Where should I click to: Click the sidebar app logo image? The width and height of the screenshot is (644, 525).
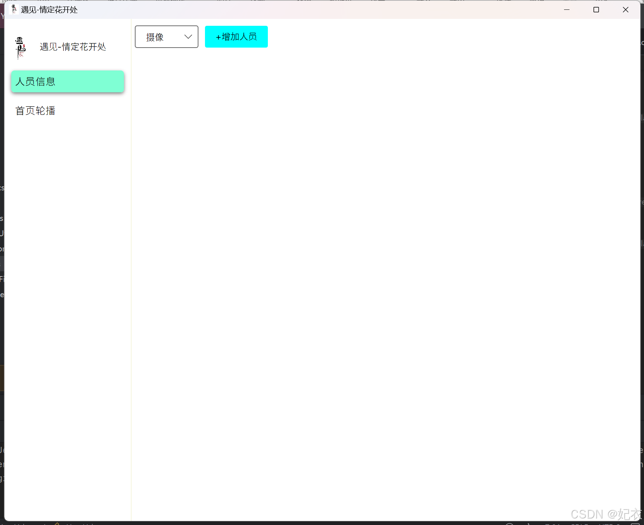pyautogui.click(x=21, y=48)
